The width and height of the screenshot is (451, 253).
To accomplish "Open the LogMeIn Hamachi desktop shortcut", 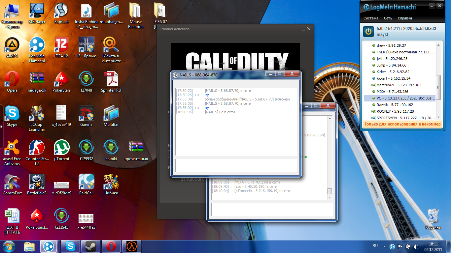I will [37, 50].
